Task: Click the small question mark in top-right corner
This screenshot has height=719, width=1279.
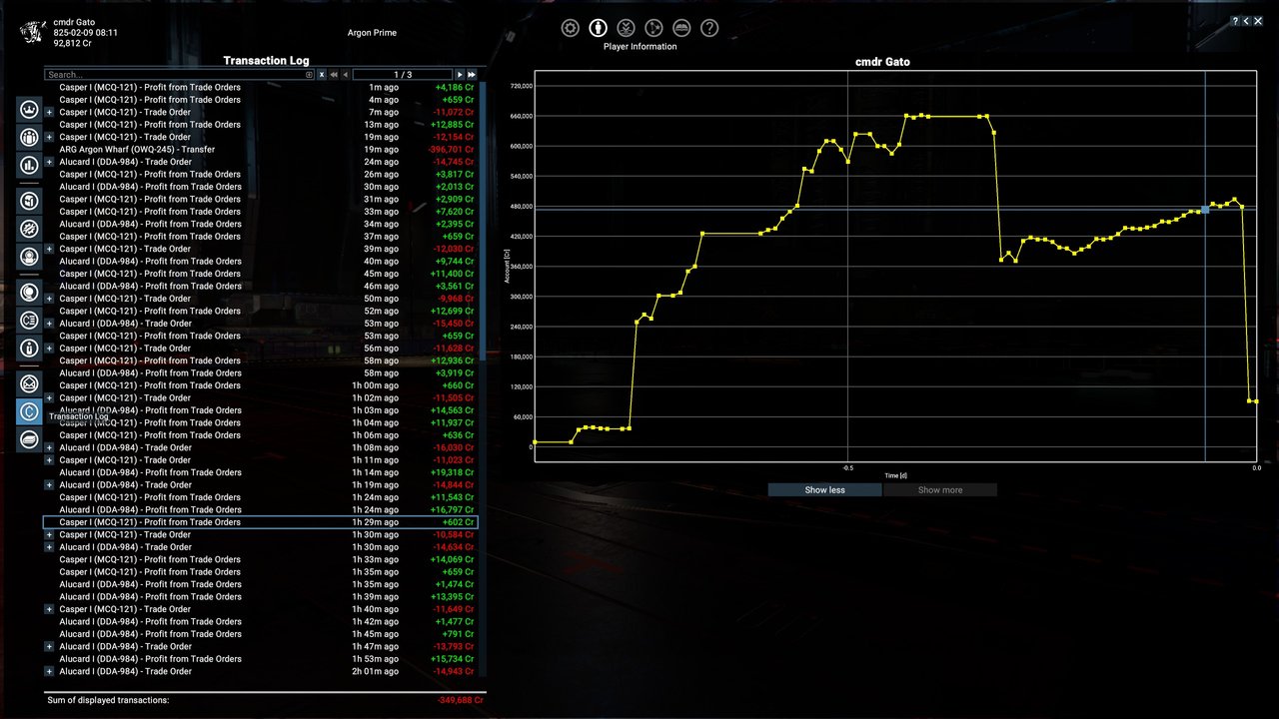Action: click(1235, 21)
